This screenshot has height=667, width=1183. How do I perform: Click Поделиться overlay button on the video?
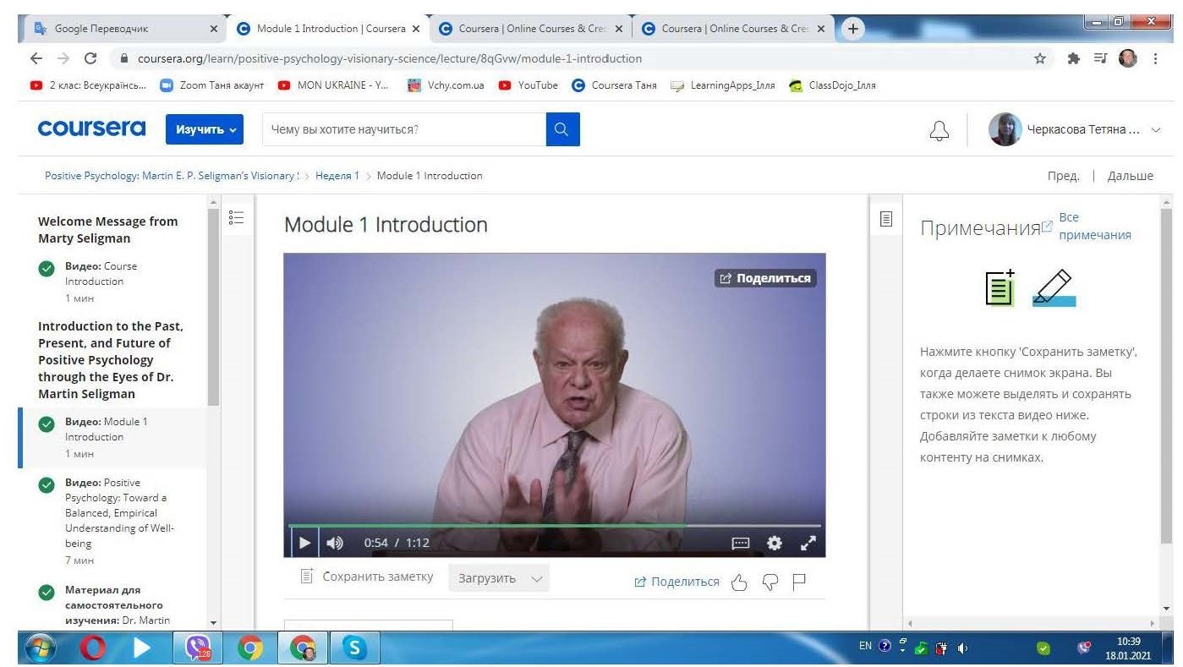[x=765, y=278]
